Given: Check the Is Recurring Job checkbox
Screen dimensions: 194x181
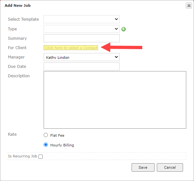Looking at the screenshot, I should [41, 156].
